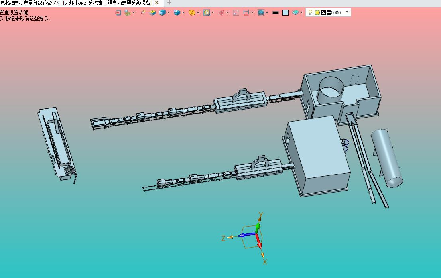The height and width of the screenshot is (278, 441).
Task: Add a new tab with the plus button
Action: tap(169, 2)
